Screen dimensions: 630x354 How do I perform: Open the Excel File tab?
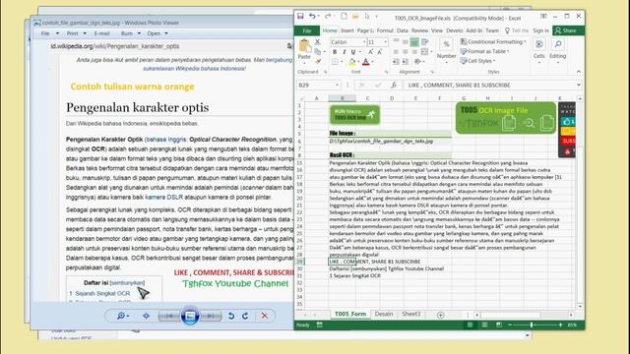(307, 30)
